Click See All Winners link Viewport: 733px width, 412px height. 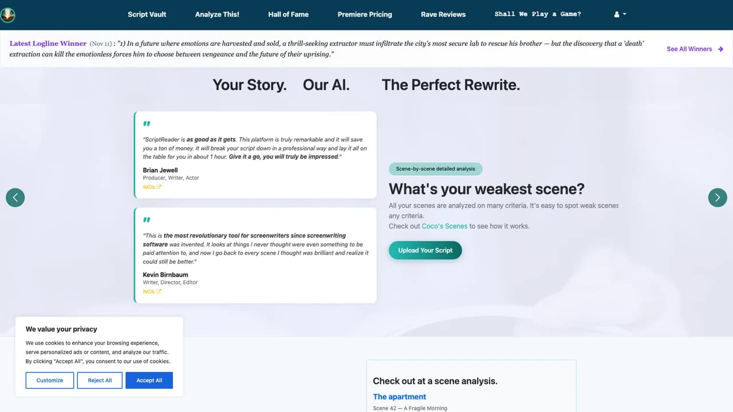(689, 49)
